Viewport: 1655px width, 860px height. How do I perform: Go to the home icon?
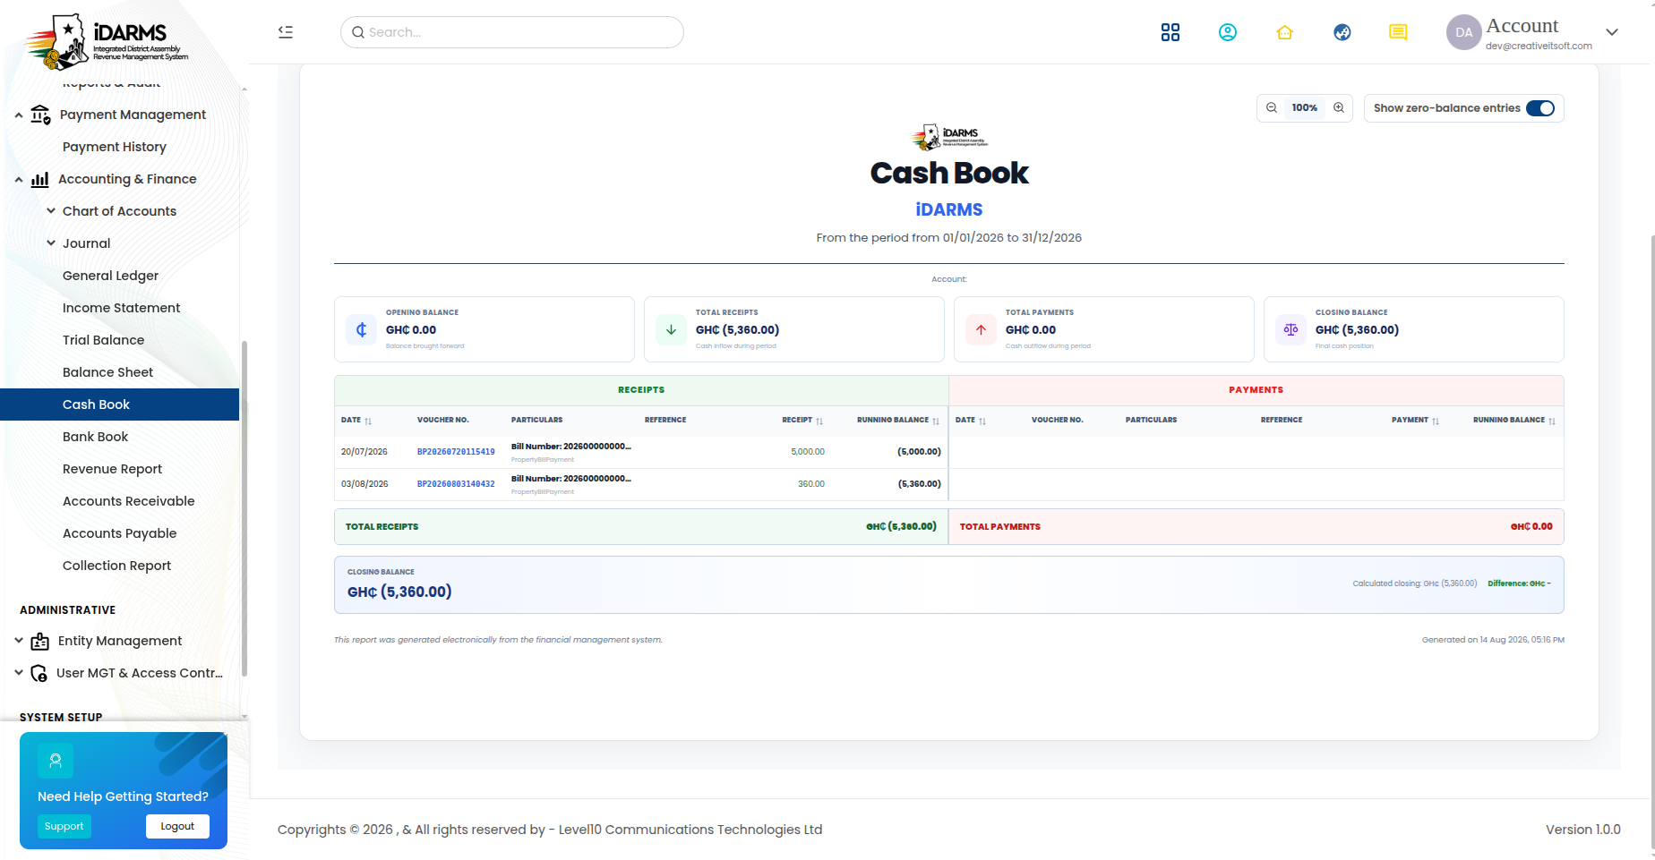[1285, 32]
